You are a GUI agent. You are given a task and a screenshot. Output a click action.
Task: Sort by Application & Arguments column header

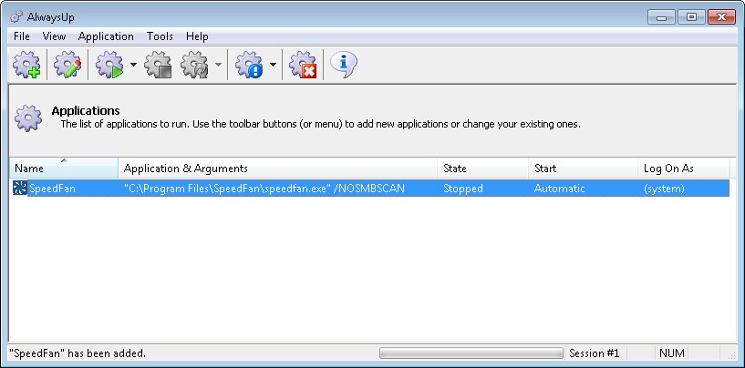click(277, 169)
